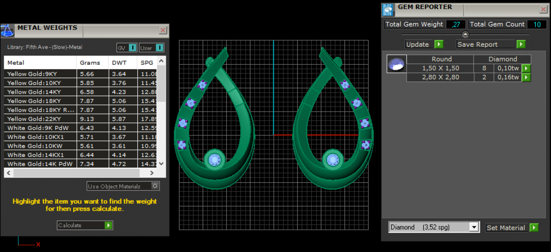Open the Diamond material dropdown
The width and height of the screenshot is (551, 252).
(x=473, y=228)
